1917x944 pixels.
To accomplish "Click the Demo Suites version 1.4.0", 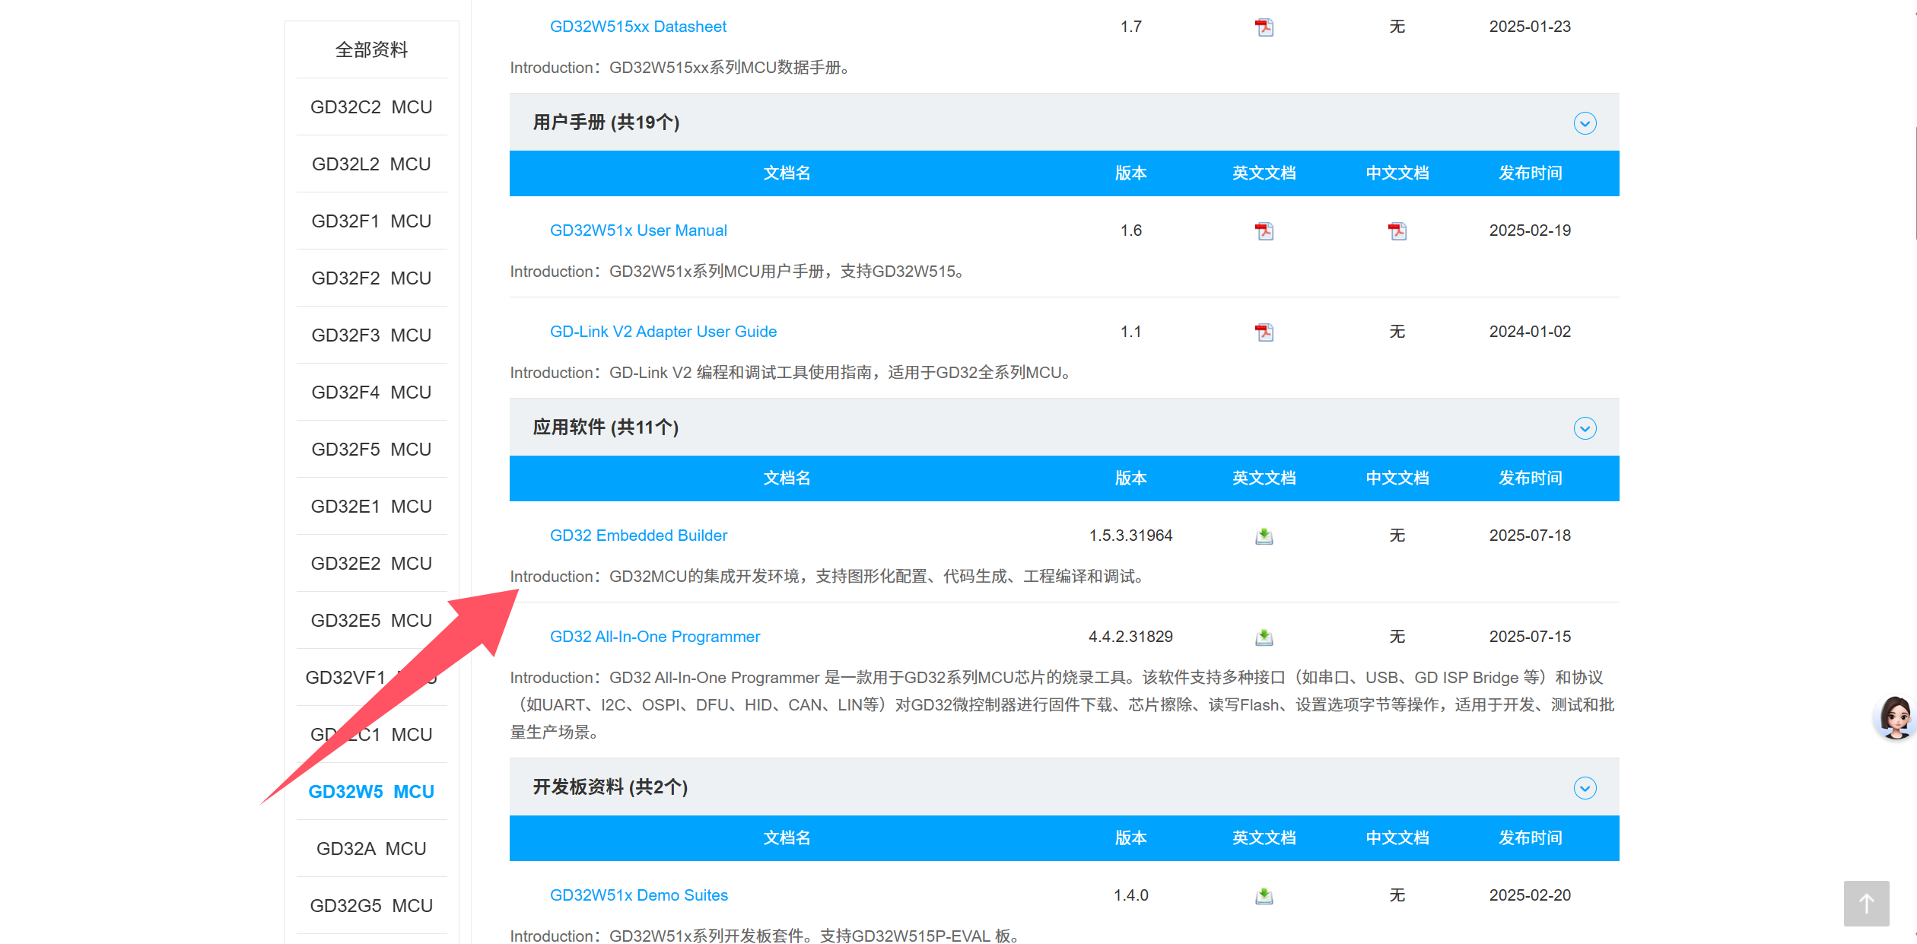I will click(x=1131, y=895).
